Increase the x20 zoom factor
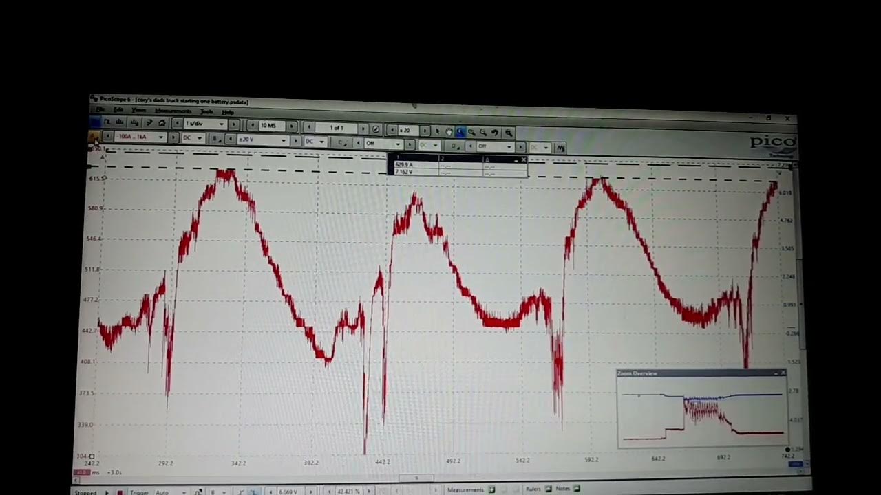The height and width of the screenshot is (495, 881). (425, 131)
